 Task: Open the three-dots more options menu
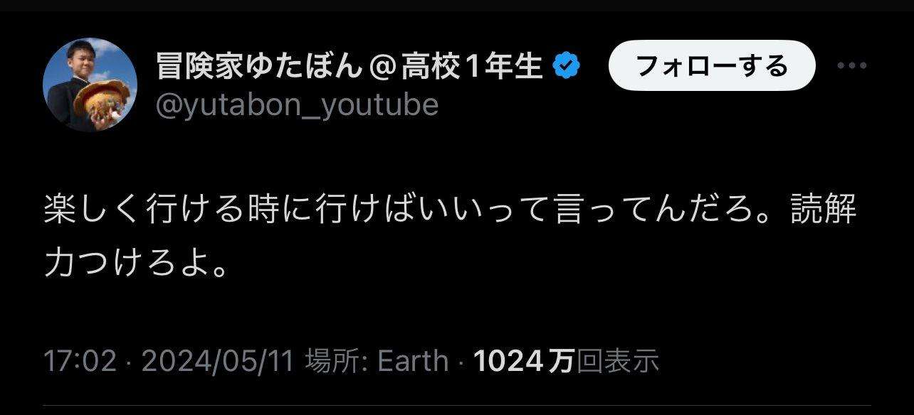click(851, 65)
